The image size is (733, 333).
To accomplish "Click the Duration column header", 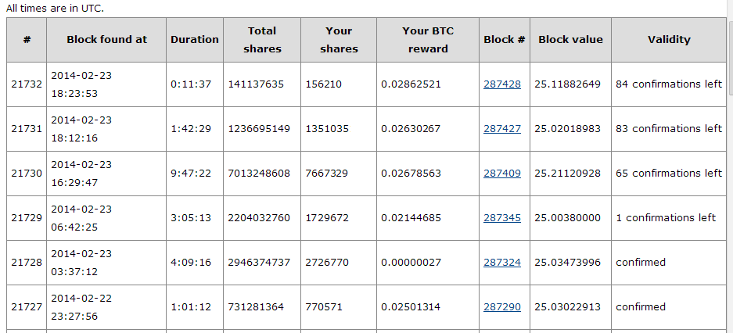I will [x=195, y=40].
